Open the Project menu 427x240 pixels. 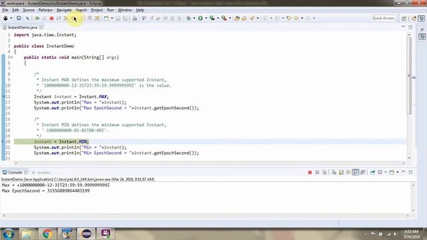(97, 10)
